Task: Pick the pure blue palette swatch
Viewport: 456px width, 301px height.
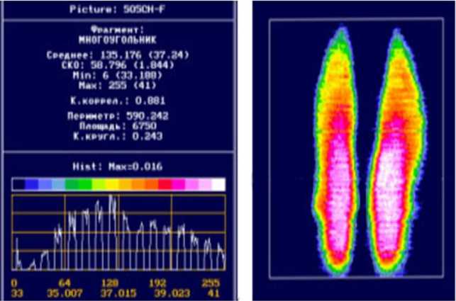Action: pos(32,184)
